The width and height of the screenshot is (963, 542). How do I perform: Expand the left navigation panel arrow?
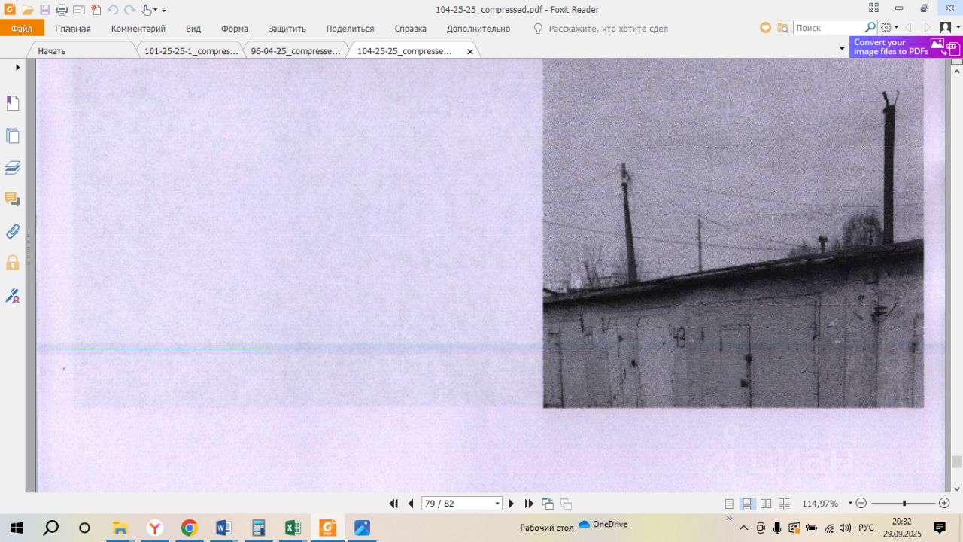17,68
